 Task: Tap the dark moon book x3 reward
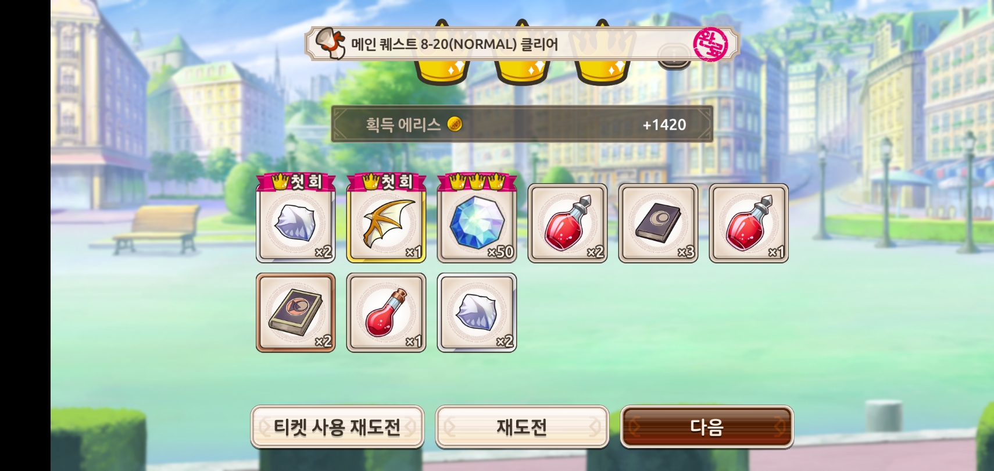click(x=659, y=224)
